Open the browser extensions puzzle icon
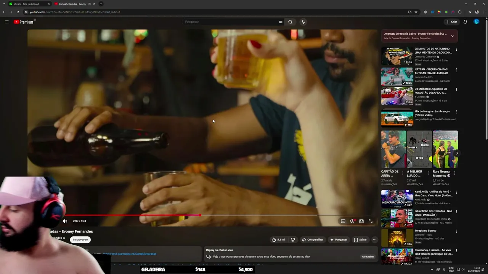This screenshot has width=488, height=274. coord(460,12)
